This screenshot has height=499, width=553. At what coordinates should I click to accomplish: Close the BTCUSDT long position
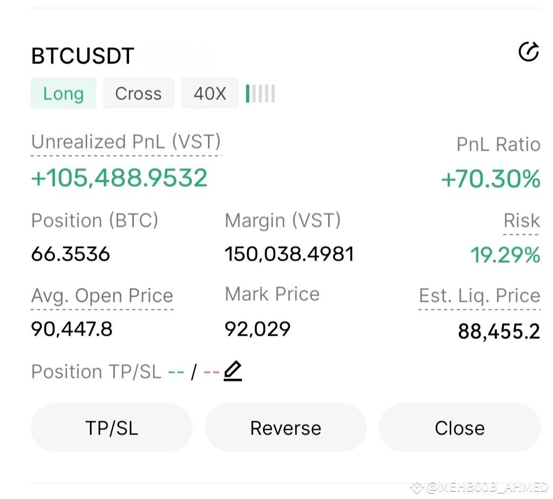click(459, 428)
